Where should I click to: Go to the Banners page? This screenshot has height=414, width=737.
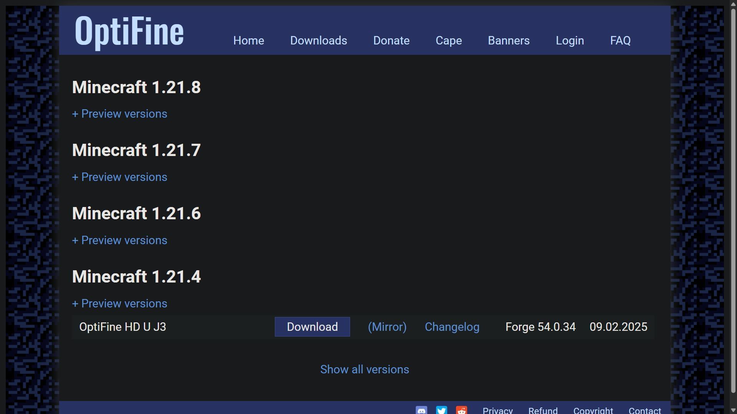tap(509, 41)
